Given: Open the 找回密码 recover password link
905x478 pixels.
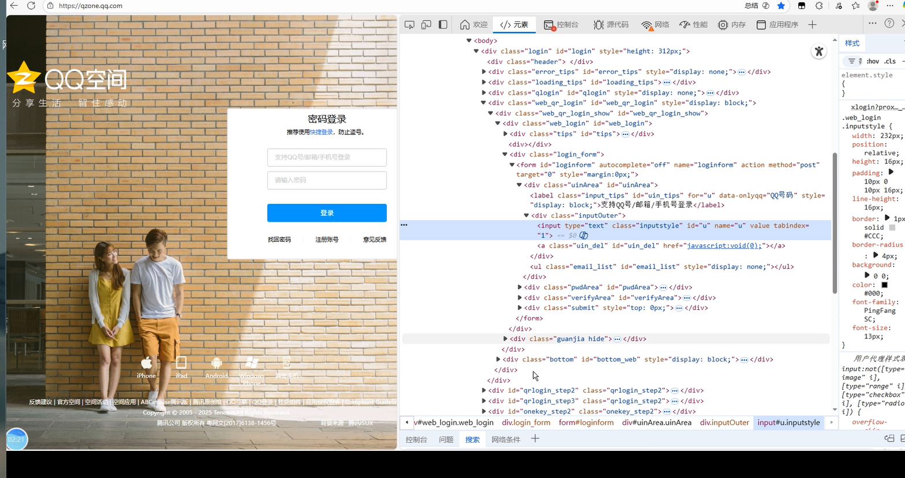Looking at the screenshot, I should tap(279, 240).
